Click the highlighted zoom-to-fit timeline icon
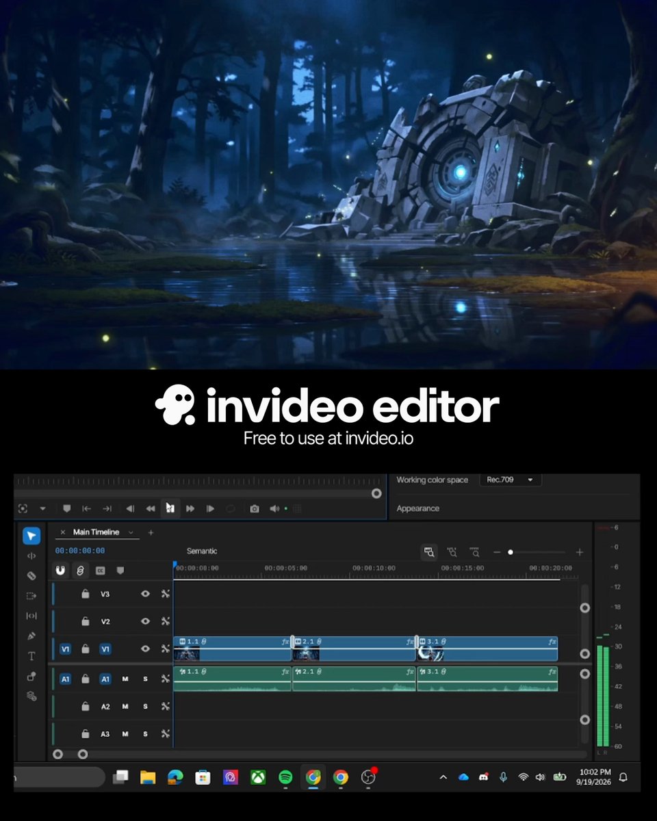This screenshot has width=657, height=821. (430, 551)
